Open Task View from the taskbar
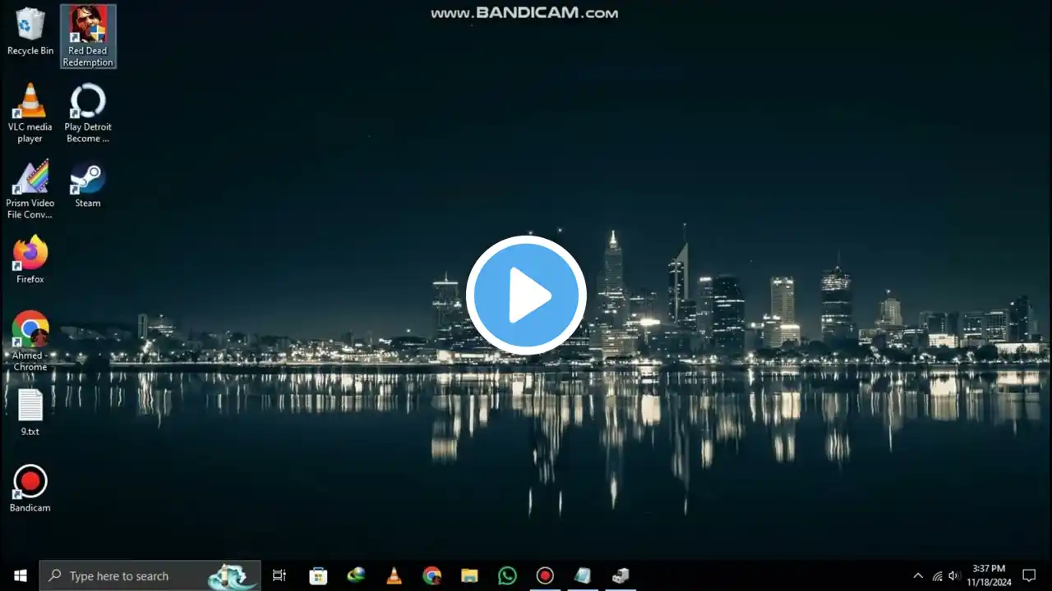This screenshot has height=591, width=1052. click(x=279, y=575)
